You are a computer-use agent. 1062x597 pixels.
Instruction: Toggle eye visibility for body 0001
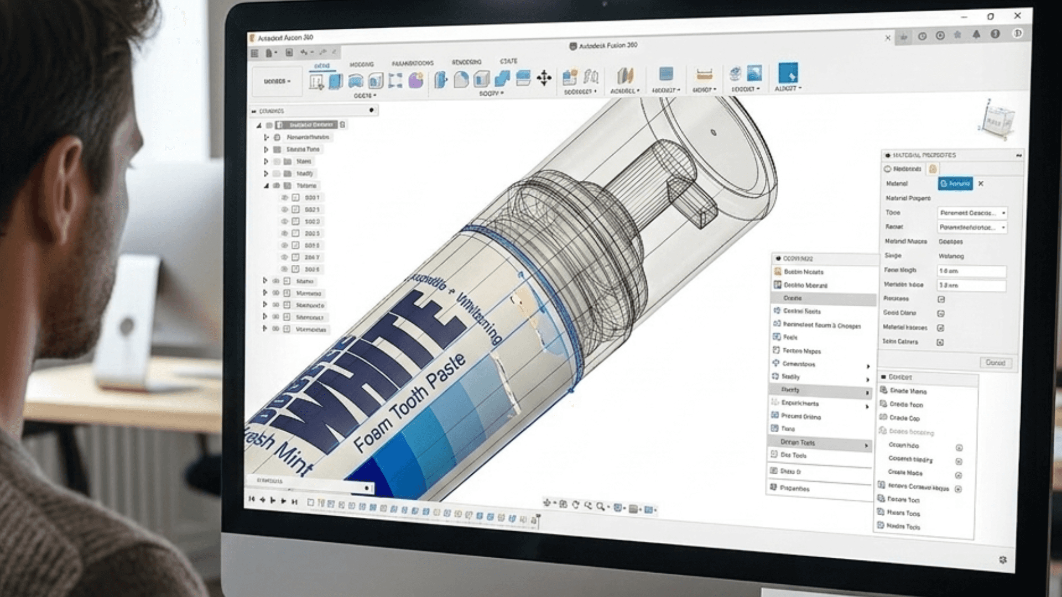click(x=285, y=197)
